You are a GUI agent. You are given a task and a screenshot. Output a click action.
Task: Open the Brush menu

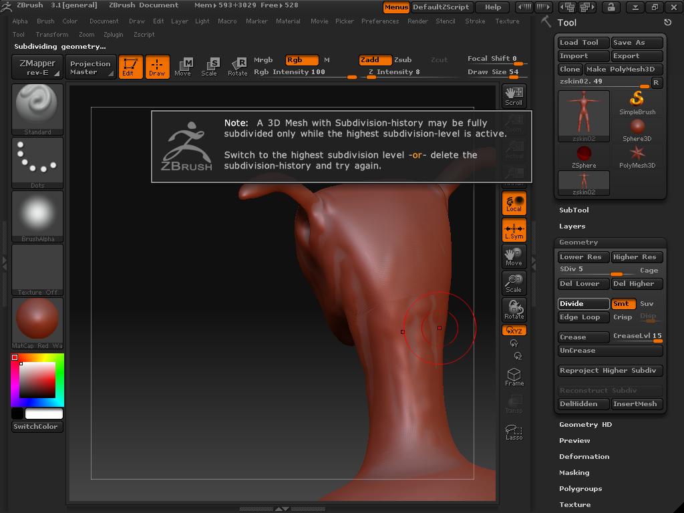coord(46,21)
